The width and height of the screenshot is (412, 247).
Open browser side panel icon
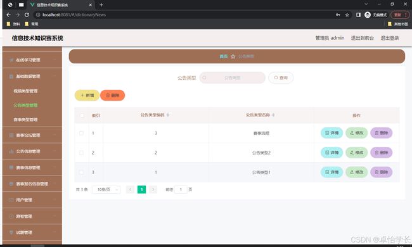358,15
